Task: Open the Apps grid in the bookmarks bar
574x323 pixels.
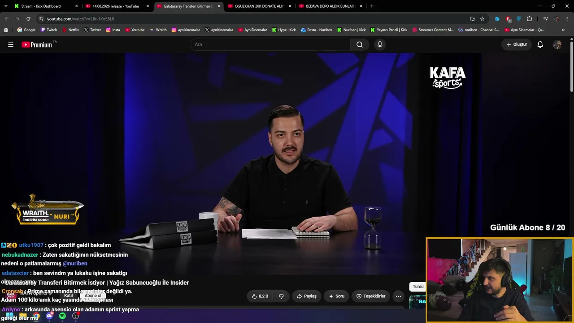Action: point(6,30)
